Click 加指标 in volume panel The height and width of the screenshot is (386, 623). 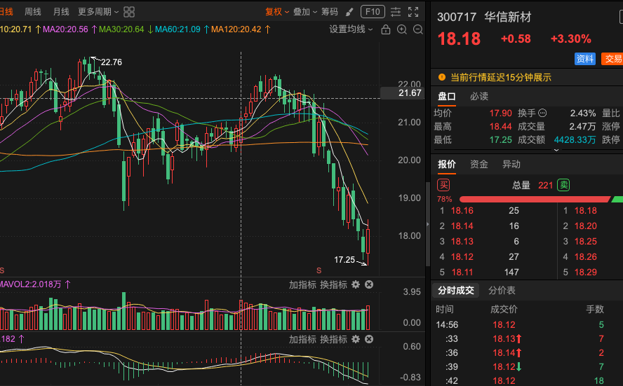pyautogui.click(x=302, y=284)
